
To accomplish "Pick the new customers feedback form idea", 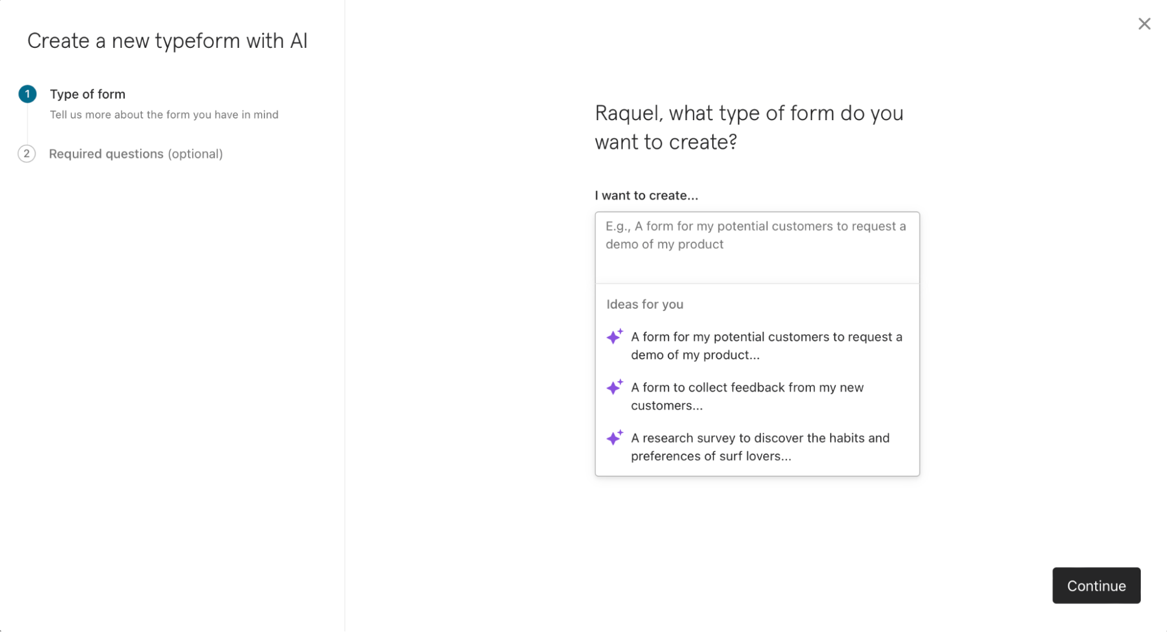I will 747,396.
